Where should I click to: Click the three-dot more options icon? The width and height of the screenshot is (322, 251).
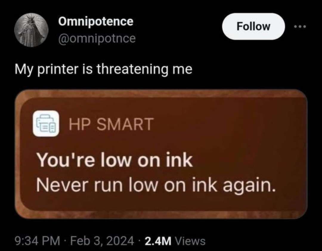tap(300, 27)
